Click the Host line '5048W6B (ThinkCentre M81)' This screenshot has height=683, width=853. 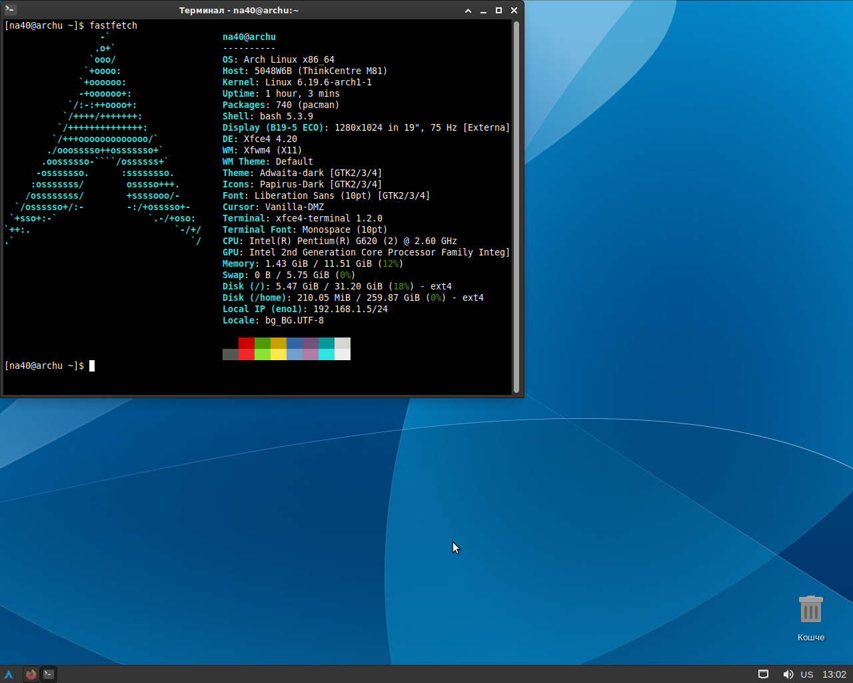[x=305, y=71]
